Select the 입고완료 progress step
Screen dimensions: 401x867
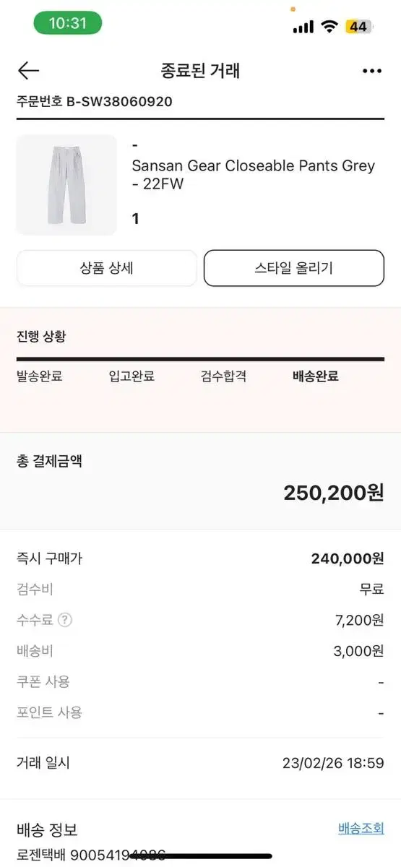point(131,376)
